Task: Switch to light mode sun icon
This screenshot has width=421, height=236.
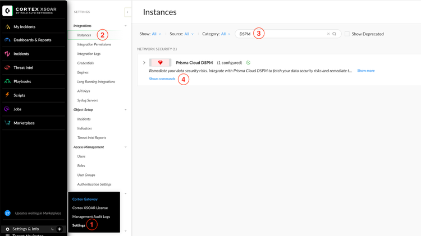Action: [x=60, y=229]
